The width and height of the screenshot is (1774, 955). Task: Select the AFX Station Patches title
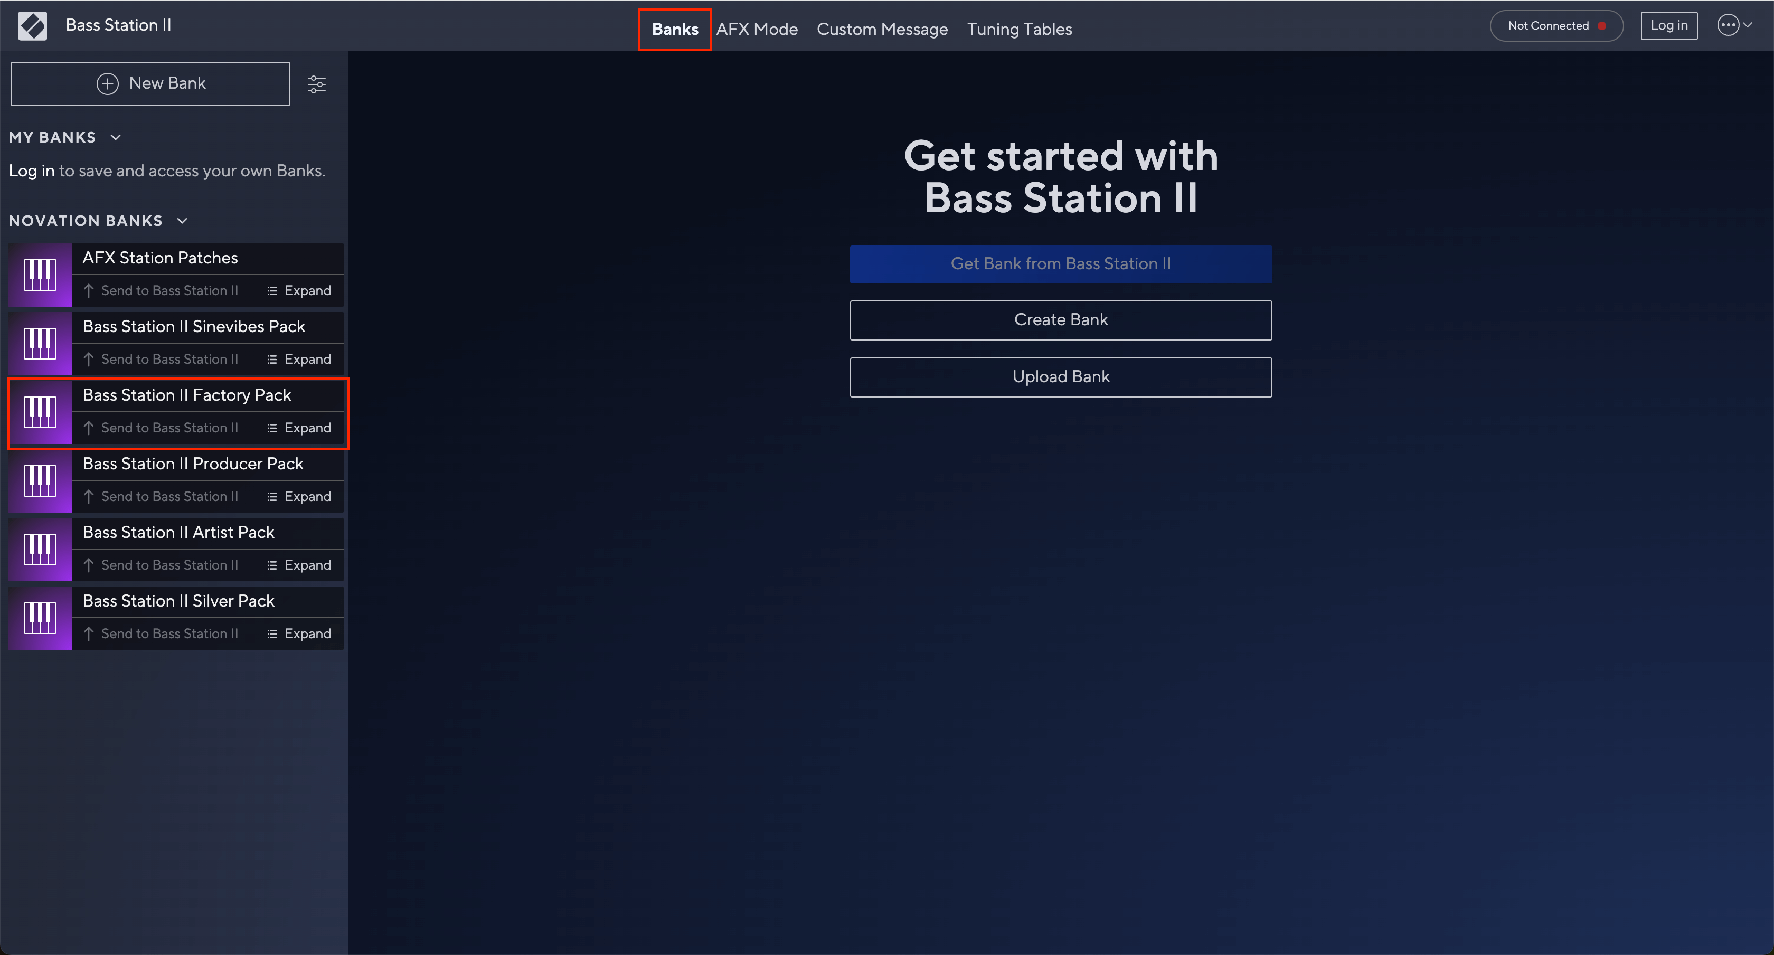tap(160, 258)
